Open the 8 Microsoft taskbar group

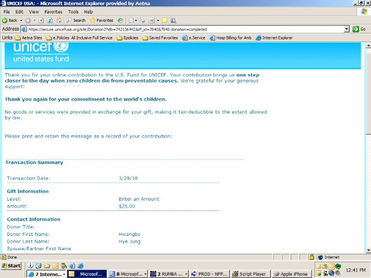pos(128,274)
